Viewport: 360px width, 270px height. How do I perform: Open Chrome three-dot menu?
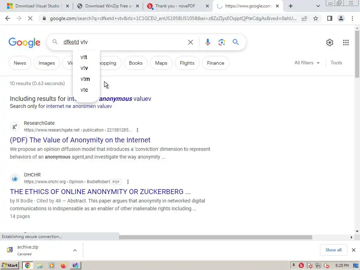(x=352, y=18)
